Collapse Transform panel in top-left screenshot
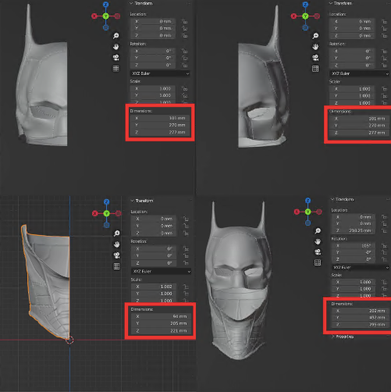This screenshot has width=391, height=392. [131, 3]
